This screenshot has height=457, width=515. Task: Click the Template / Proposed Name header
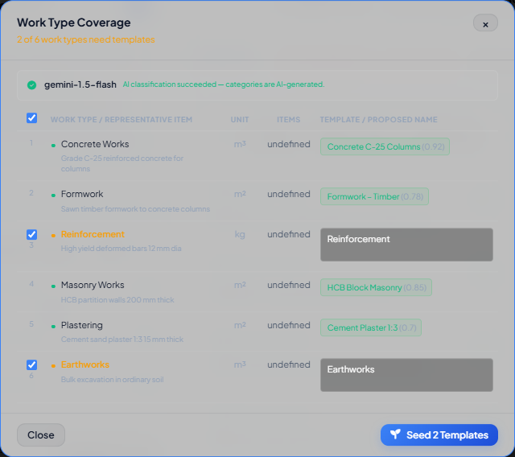click(x=379, y=120)
